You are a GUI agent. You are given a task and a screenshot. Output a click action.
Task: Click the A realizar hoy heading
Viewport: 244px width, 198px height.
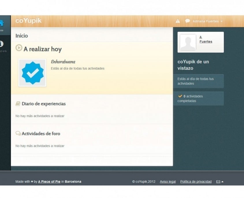43,49
